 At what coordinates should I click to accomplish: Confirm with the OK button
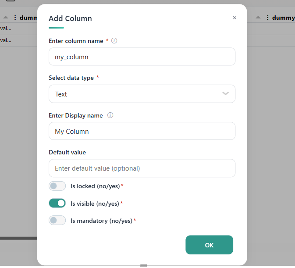coord(209,245)
